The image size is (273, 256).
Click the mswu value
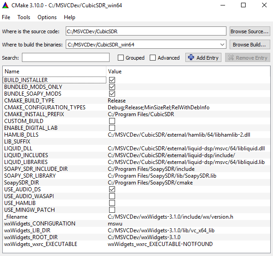point(115,224)
